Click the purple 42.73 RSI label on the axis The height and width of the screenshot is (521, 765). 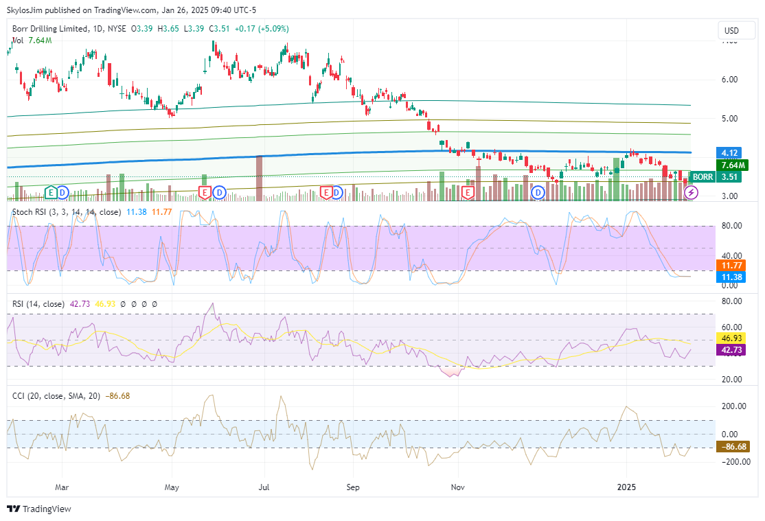pyautogui.click(x=731, y=350)
